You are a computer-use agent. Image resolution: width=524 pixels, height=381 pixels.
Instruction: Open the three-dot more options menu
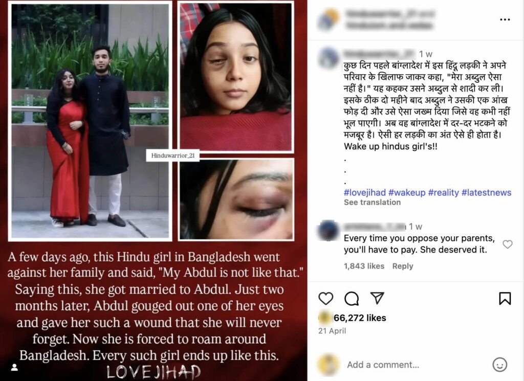(505, 20)
